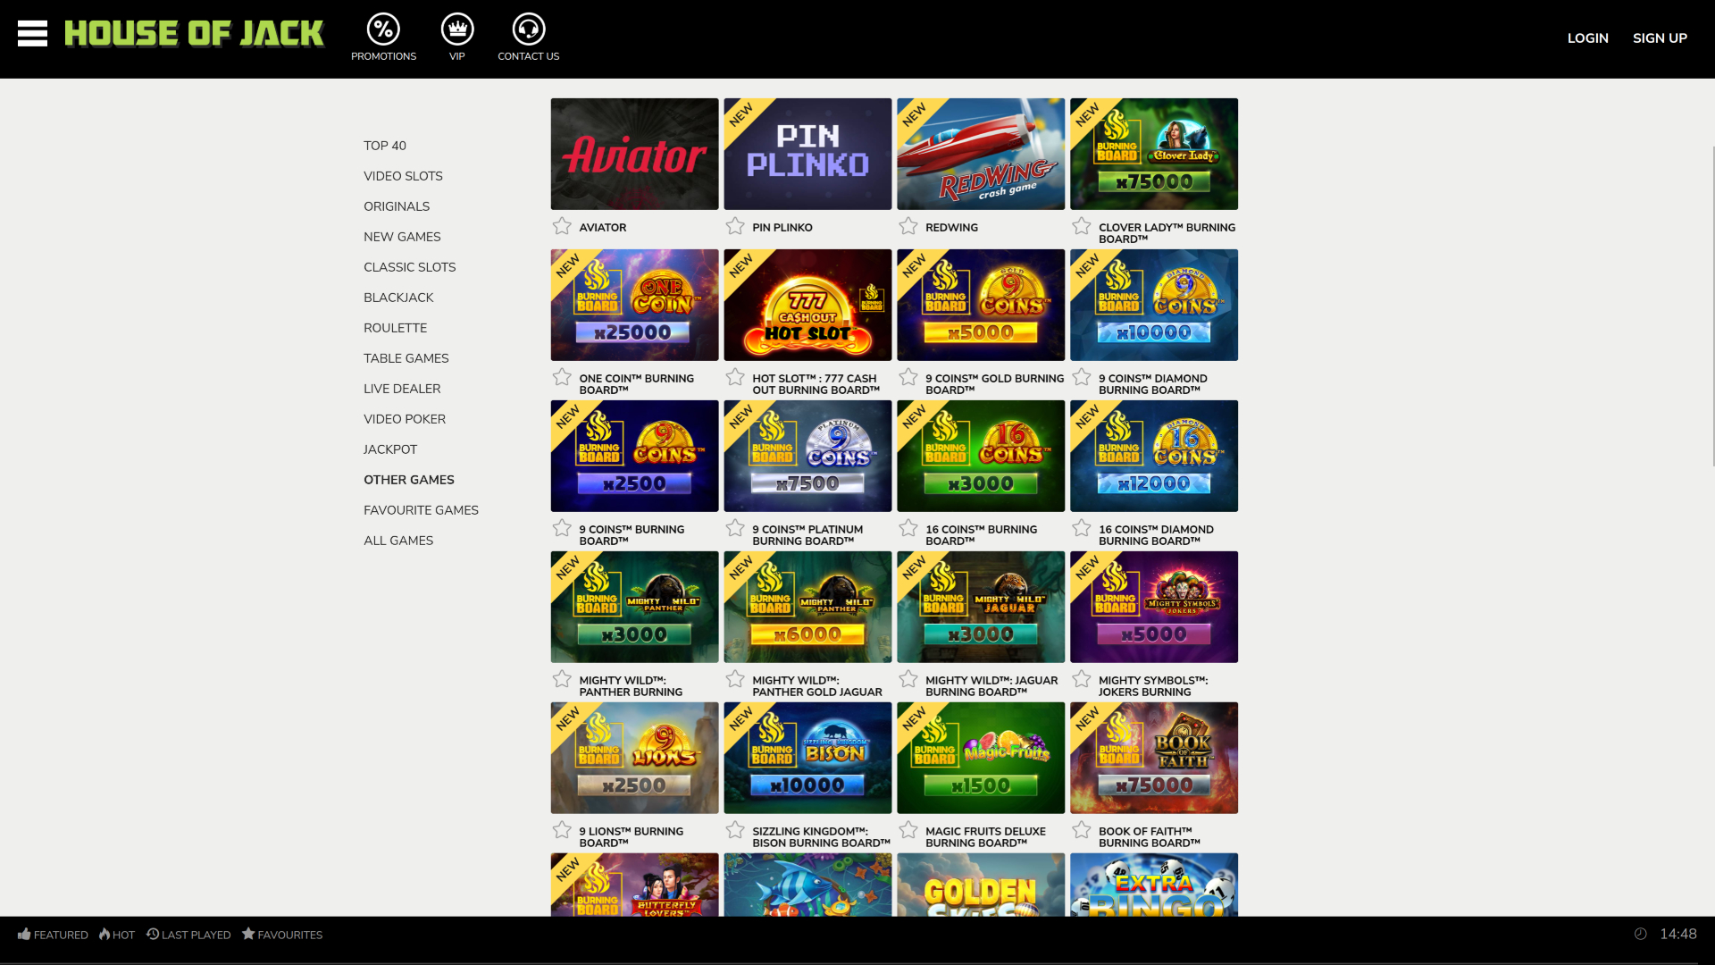
Task: Open the Last Played history icon
Action: (x=152, y=935)
